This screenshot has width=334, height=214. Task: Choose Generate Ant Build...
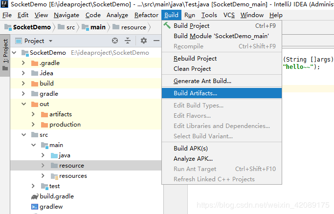tap(222, 81)
